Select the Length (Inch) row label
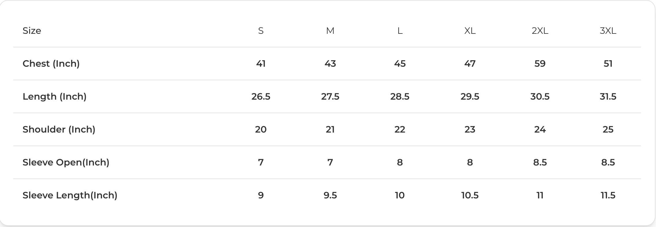This screenshot has width=656, height=227. click(55, 96)
